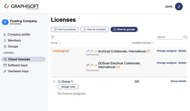Switch to View by products
Image resolution: width=190 pixels, height=111 pixels.
point(65,29)
